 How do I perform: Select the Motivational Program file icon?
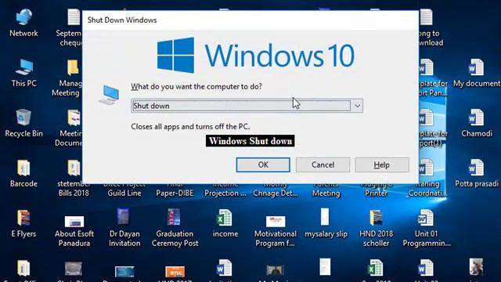pos(276,231)
